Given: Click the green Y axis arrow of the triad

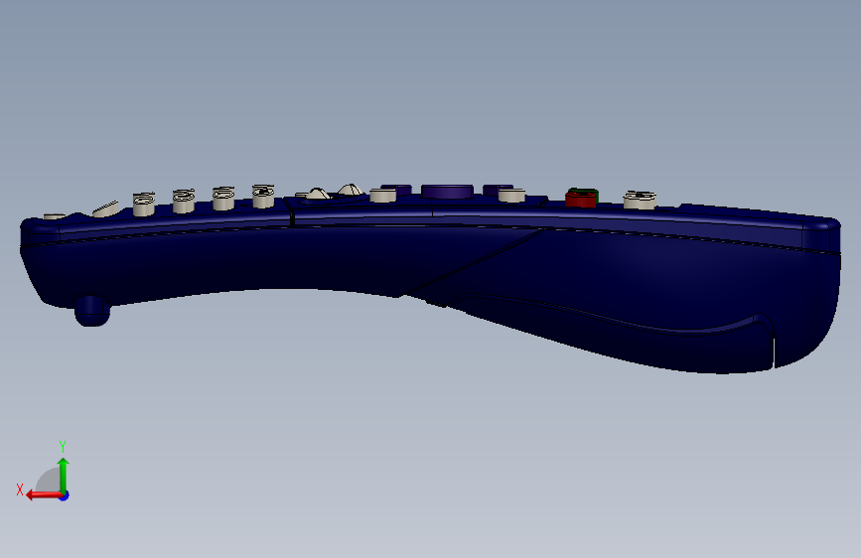Looking at the screenshot, I should click(x=64, y=474).
